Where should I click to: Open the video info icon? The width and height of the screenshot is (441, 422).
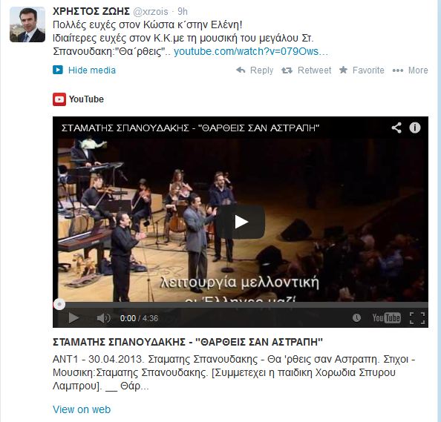414,128
